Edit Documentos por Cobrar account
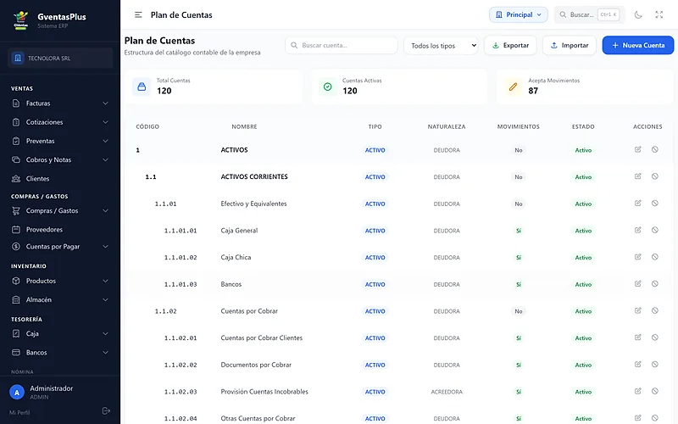 [x=638, y=364]
